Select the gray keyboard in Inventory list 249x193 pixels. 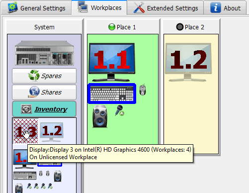coord(25,176)
